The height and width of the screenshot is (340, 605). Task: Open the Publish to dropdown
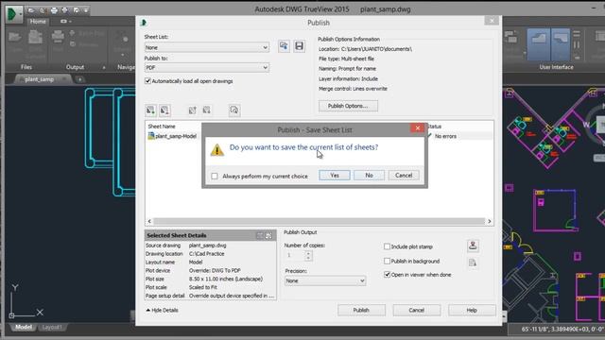tap(207, 67)
